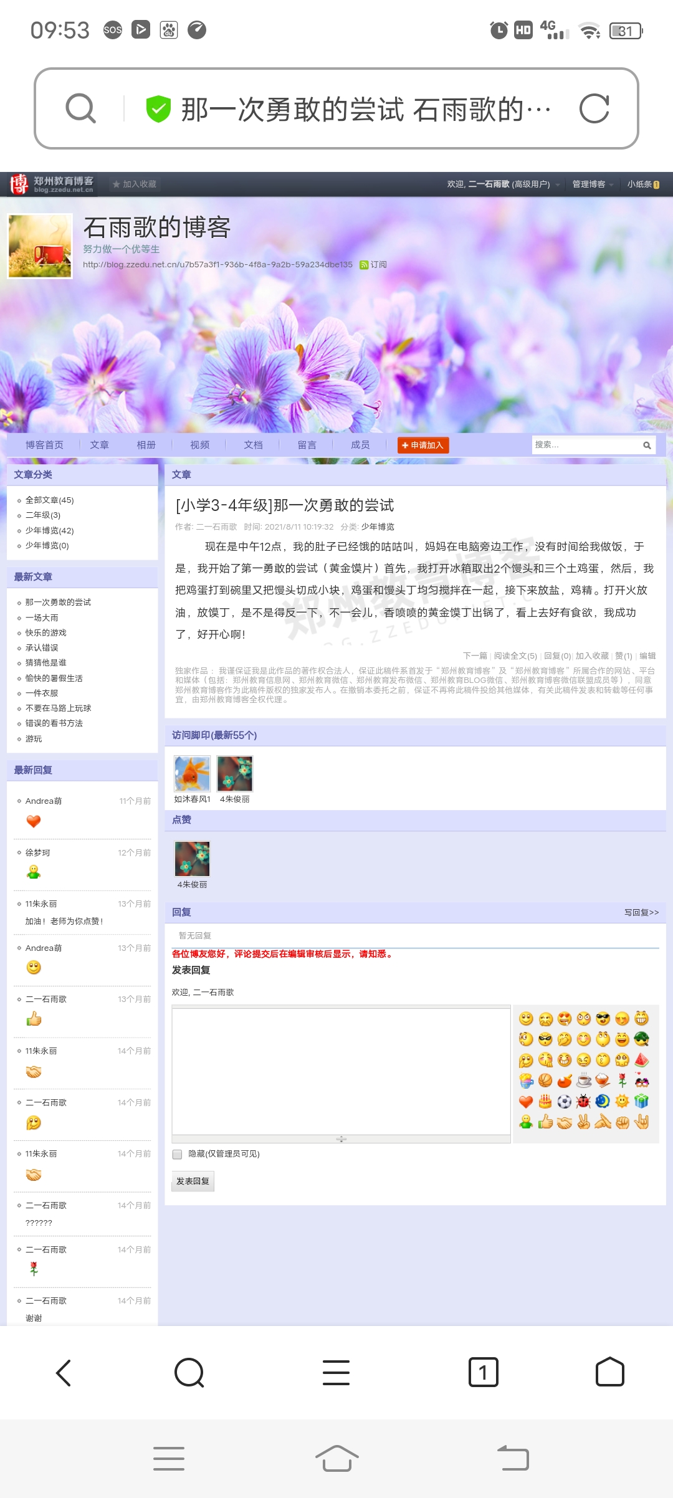Screen dimensions: 673x1498
Task: Tap the browser reload icon
Action: pos(593,109)
